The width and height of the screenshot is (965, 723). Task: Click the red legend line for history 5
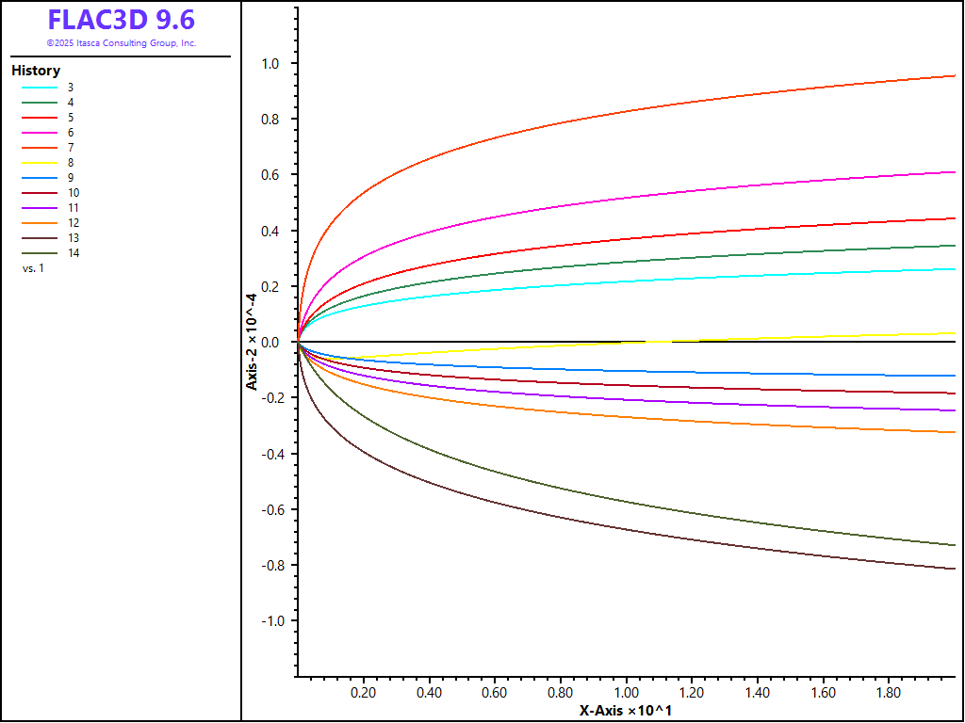41,118
